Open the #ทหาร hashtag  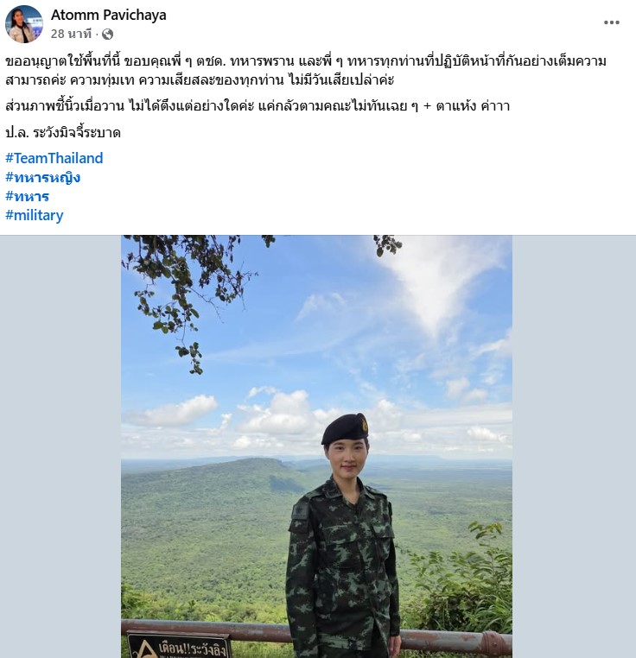(x=28, y=196)
